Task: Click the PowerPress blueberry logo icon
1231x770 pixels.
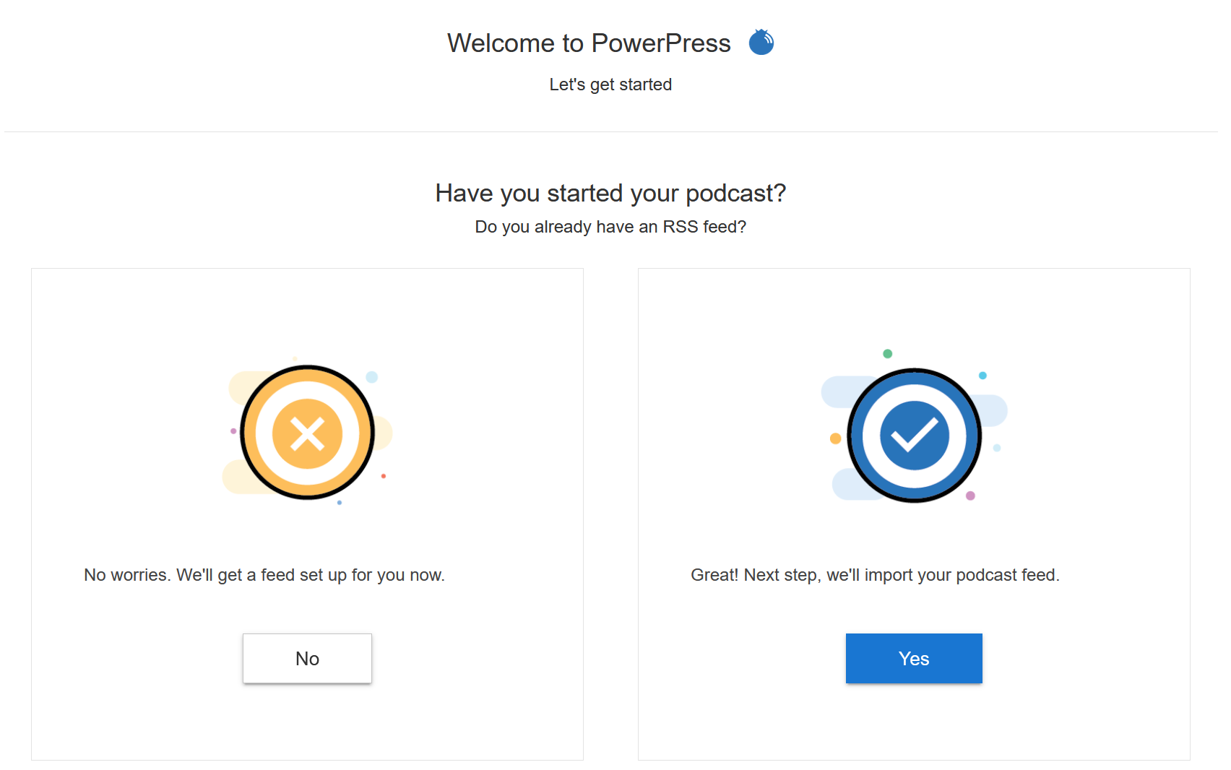Action: 761,42
